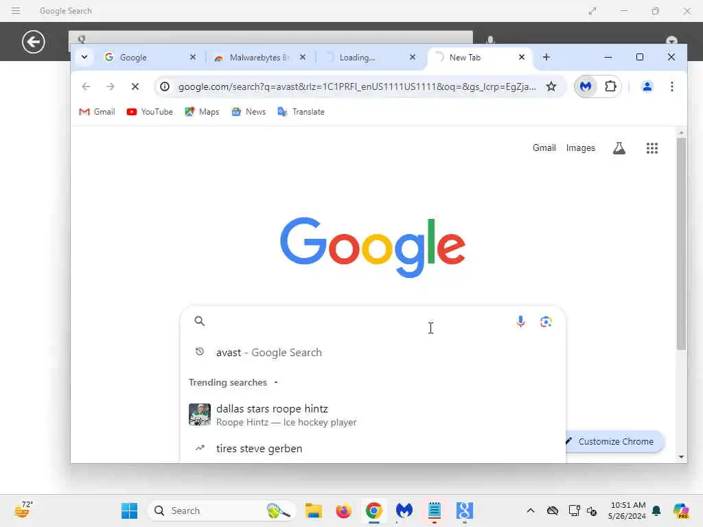Go back to previous page in Chrome
Viewport: 703px width, 527px height.
click(x=86, y=86)
